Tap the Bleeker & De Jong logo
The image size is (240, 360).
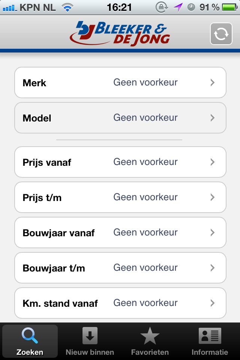[x=120, y=33]
